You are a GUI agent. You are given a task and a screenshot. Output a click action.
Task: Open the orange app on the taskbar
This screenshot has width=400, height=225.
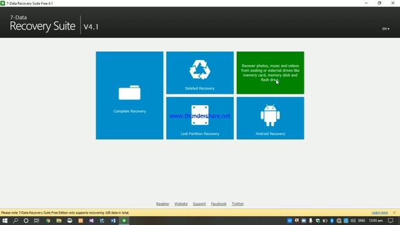[x=81, y=221]
